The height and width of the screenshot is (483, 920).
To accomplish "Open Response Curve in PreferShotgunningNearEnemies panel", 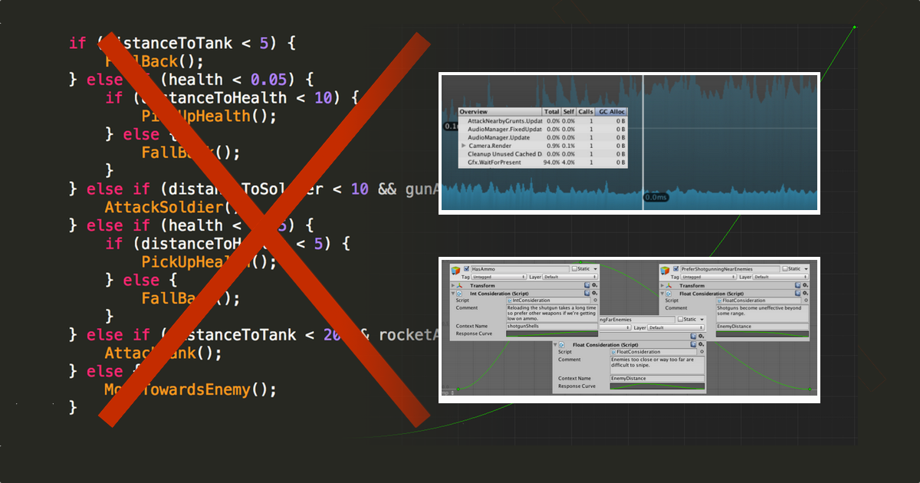I will click(762, 333).
